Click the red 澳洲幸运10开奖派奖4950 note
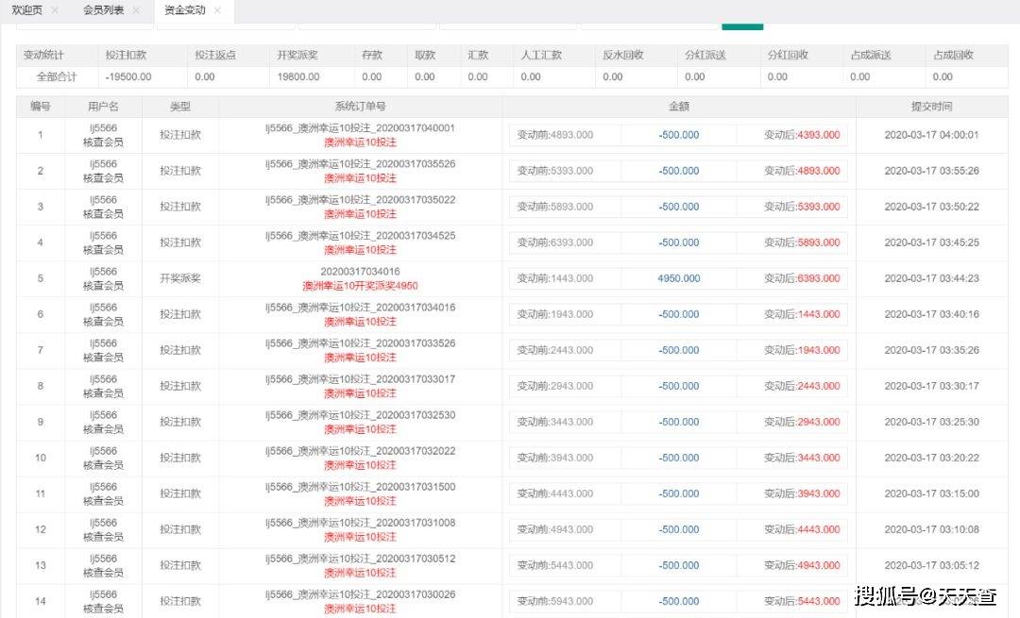The height and width of the screenshot is (618, 1020). 361,286
